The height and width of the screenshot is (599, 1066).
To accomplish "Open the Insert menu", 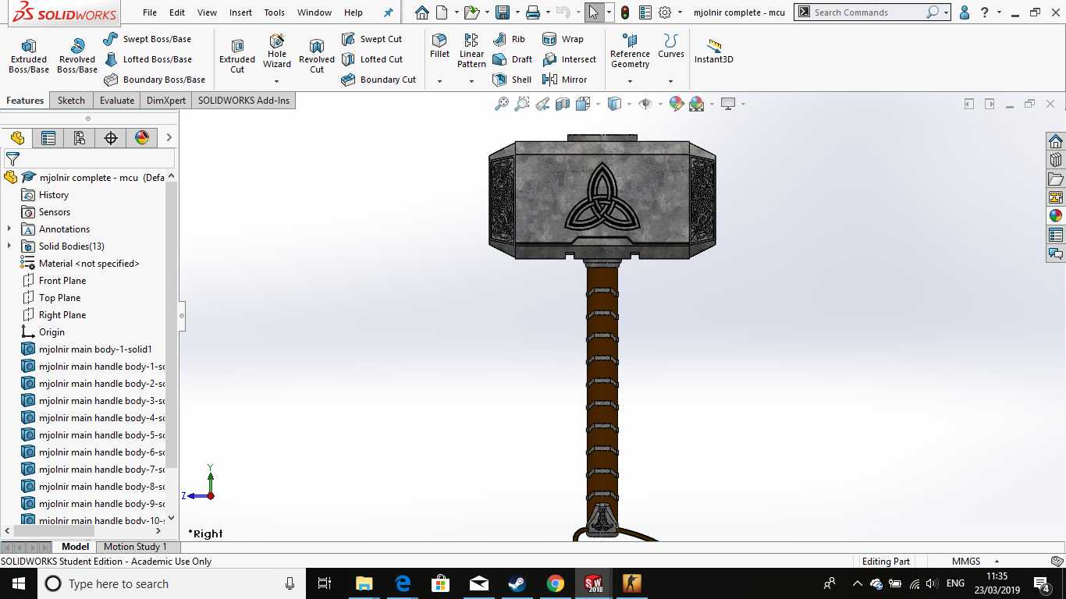I will 240,12.
